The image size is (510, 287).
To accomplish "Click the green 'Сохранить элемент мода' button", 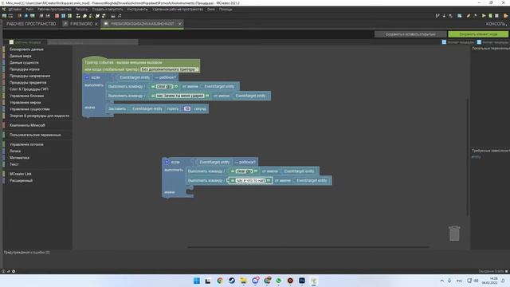I will point(478,34).
